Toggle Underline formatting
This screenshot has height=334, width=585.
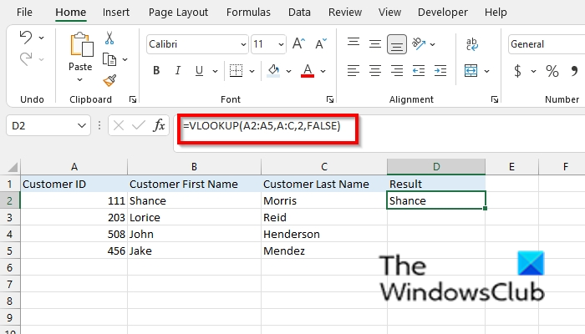199,70
